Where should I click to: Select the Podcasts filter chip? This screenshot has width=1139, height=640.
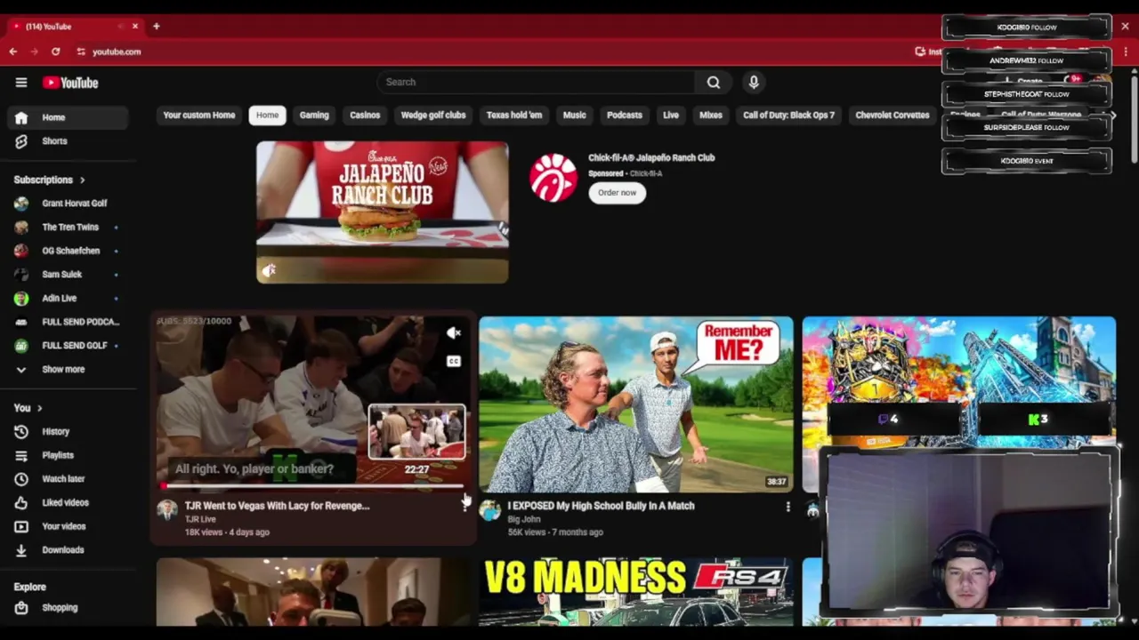(x=625, y=116)
